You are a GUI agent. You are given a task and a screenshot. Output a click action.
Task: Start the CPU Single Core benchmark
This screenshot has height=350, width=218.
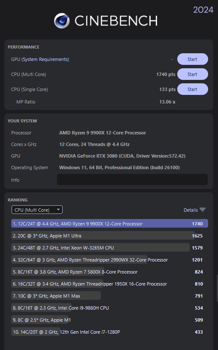pyautogui.click(x=193, y=89)
